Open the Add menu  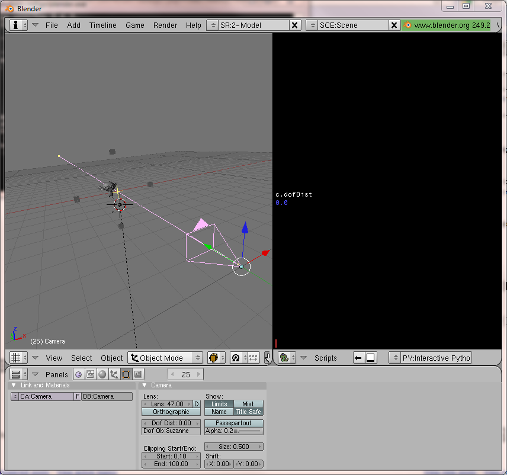[x=73, y=25]
